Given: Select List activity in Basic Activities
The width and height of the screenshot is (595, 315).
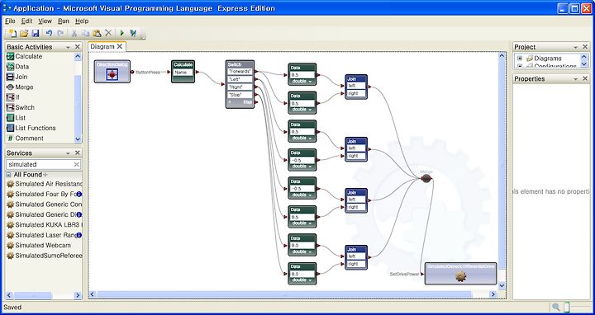Looking at the screenshot, I should coord(16,118).
